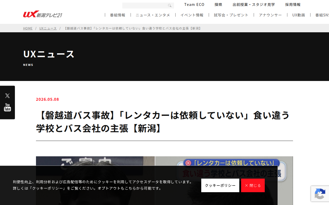Image resolution: width=329 pixels, height=205 pixels.
Task: Click the search magnifier icon
Action: coord(170,6)
